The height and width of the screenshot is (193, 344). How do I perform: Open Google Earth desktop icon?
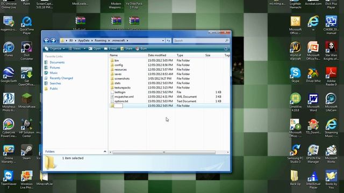click(9, 75)
